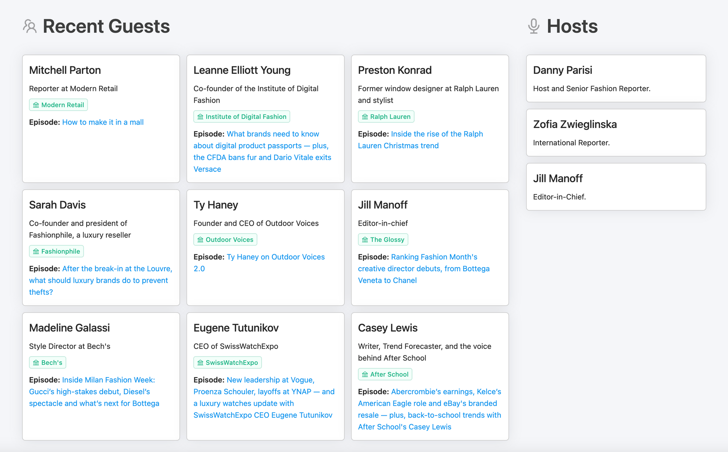728x452 pixels.
Task: Open the Inside Milan Fashion Week episode
Action: click(108, 380)
